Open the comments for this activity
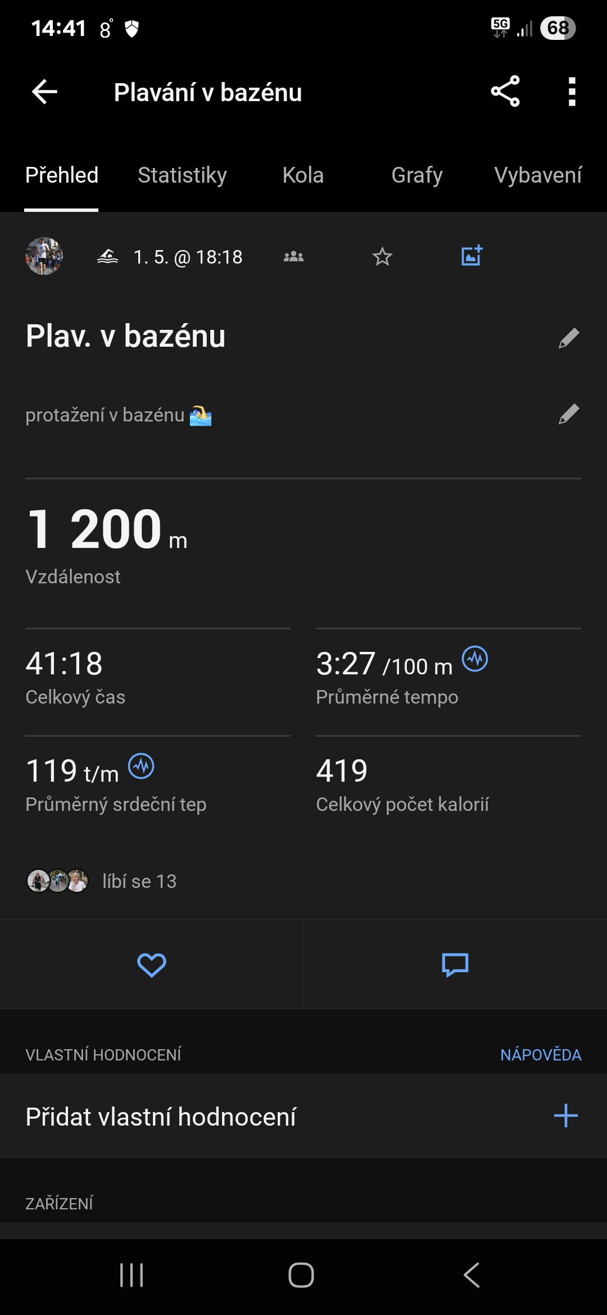The height and width of the screenshot is (1315, 607). [455, 965]
